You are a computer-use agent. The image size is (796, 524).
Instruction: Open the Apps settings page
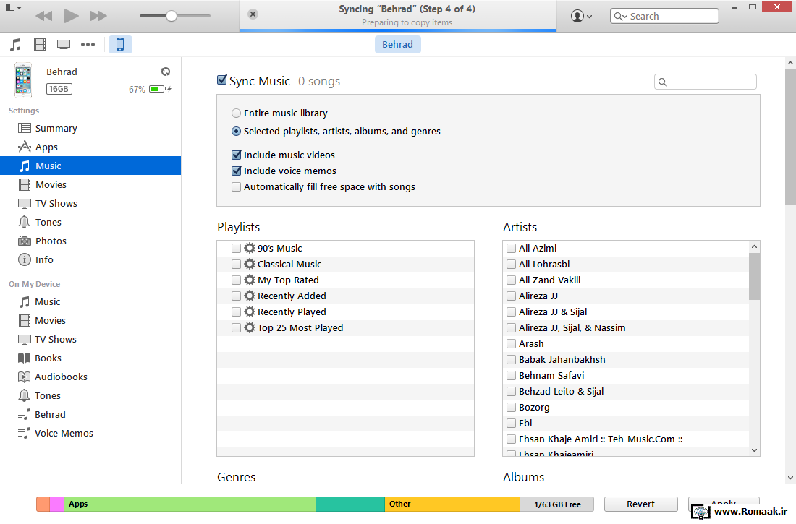coord(90,147)
